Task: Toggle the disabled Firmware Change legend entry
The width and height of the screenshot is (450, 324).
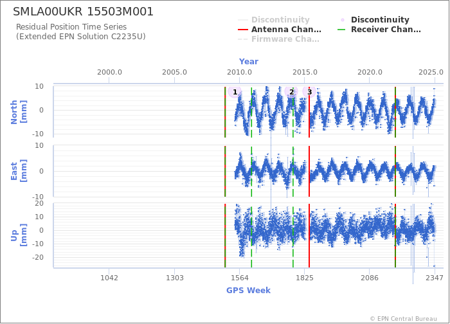Action: tap(278, 39)
